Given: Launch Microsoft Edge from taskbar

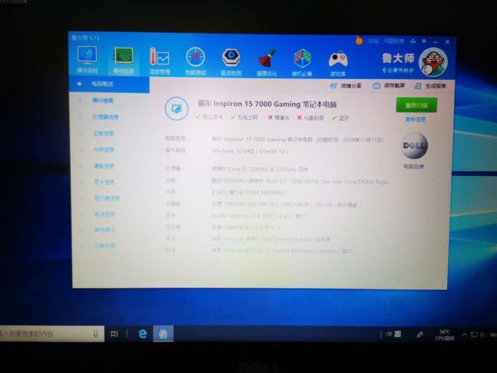Looking at the screenshot, I should pyautogui.click(x=142, y=333).
